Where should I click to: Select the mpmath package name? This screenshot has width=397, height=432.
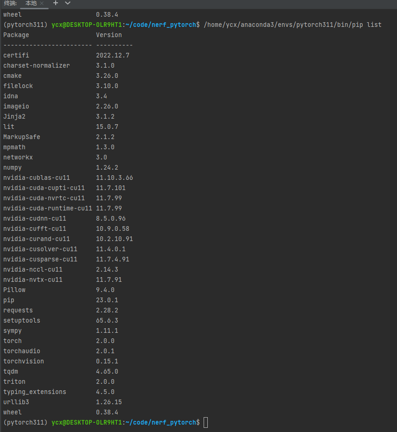pyautogui.click(x=14, y=147)
